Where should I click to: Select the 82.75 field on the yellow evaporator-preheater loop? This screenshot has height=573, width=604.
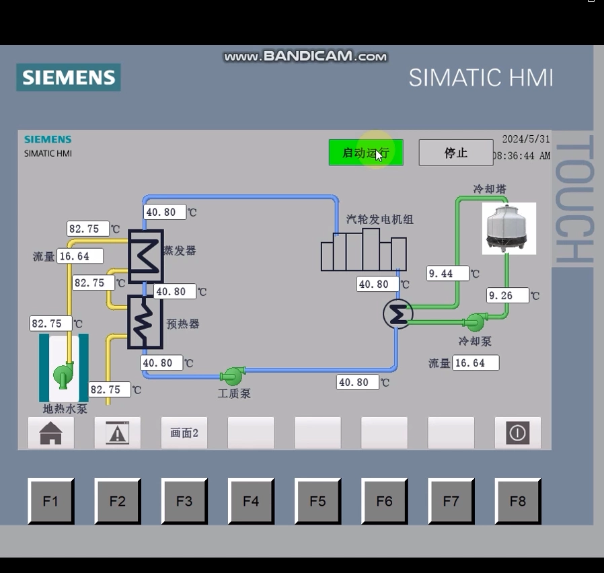(x=93, y=282)
